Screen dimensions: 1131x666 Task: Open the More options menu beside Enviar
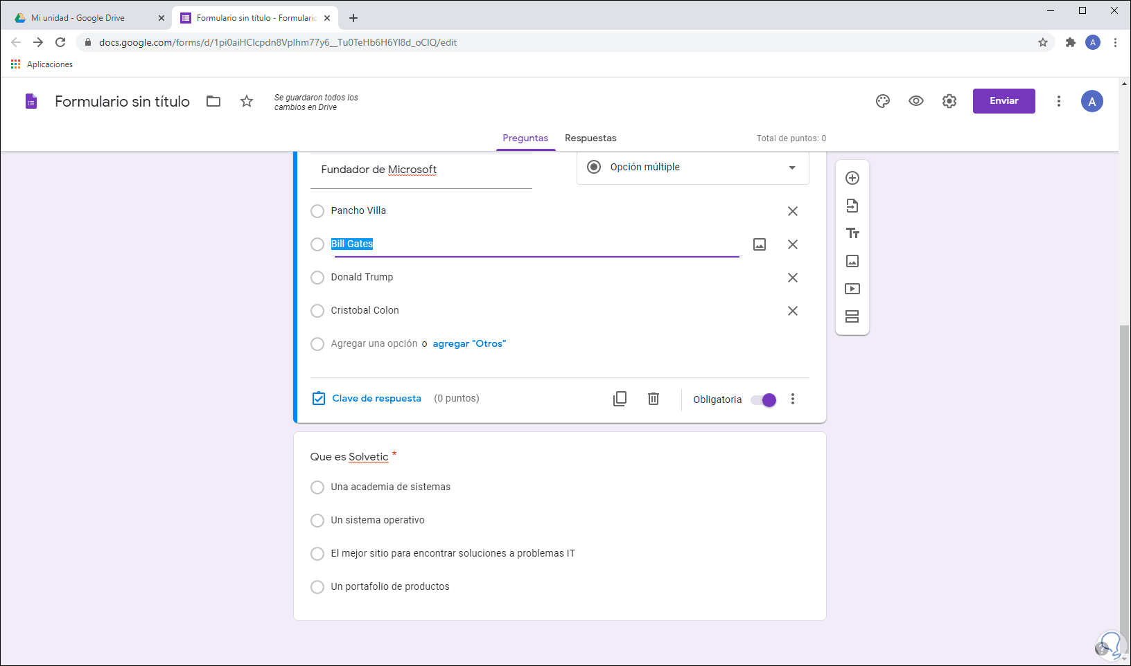(1059, 101)
